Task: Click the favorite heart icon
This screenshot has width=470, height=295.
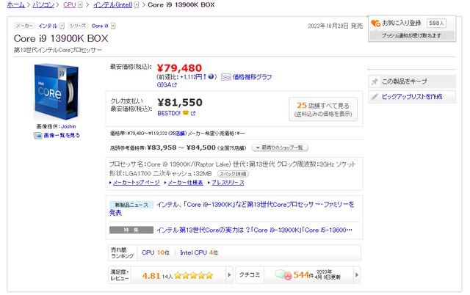Action: pos(375,23)
